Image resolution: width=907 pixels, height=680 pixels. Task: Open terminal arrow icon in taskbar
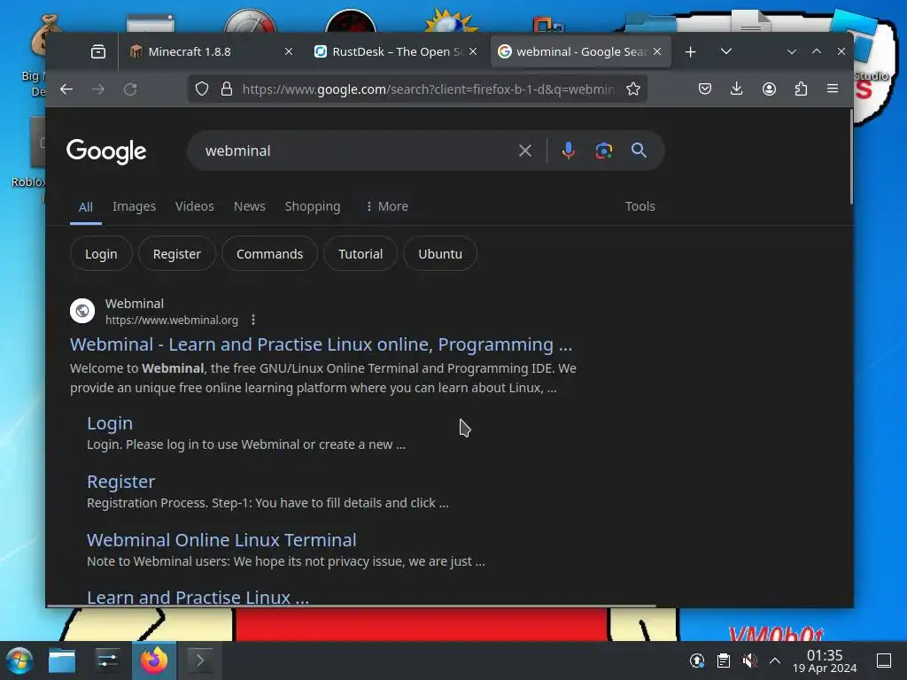point(199,661)
